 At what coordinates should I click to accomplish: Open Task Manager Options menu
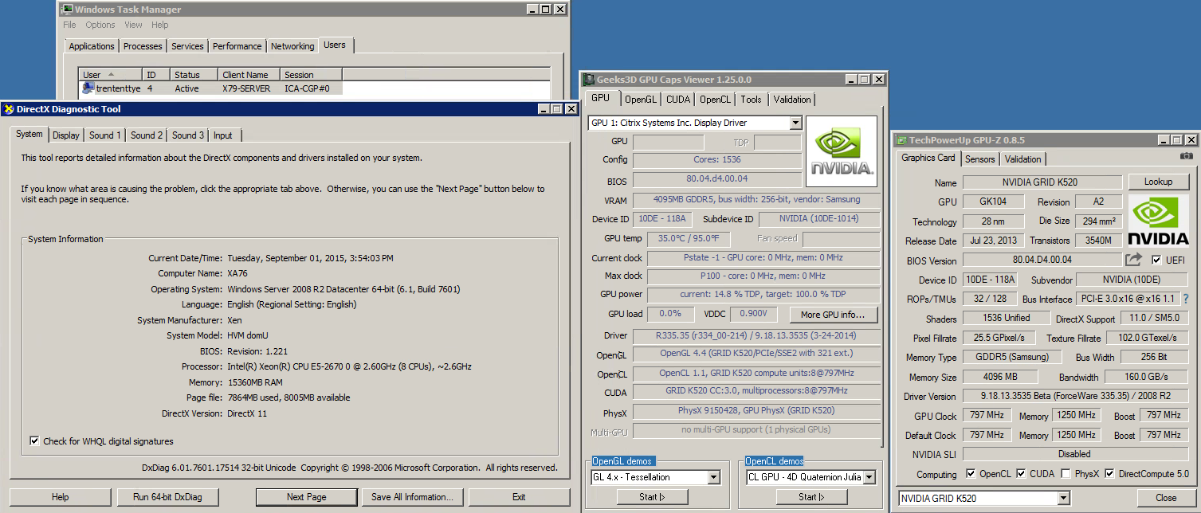tap(100, 25)
